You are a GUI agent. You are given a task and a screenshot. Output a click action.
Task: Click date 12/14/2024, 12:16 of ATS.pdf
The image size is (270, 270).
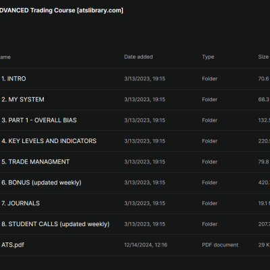[x=146, y=245]
